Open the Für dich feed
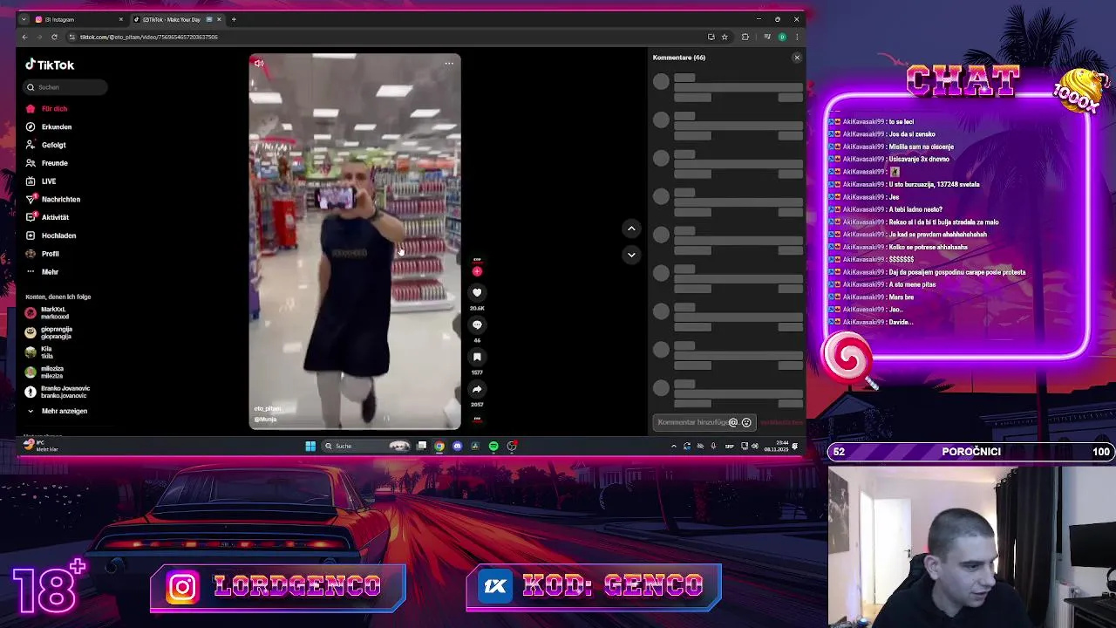 (x=54, y=109)
